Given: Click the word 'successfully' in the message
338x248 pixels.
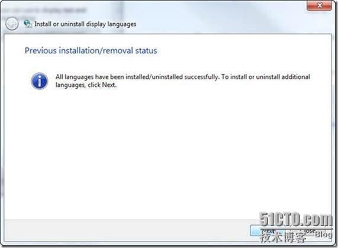Looking at the screenshot, I should point(201,77).
